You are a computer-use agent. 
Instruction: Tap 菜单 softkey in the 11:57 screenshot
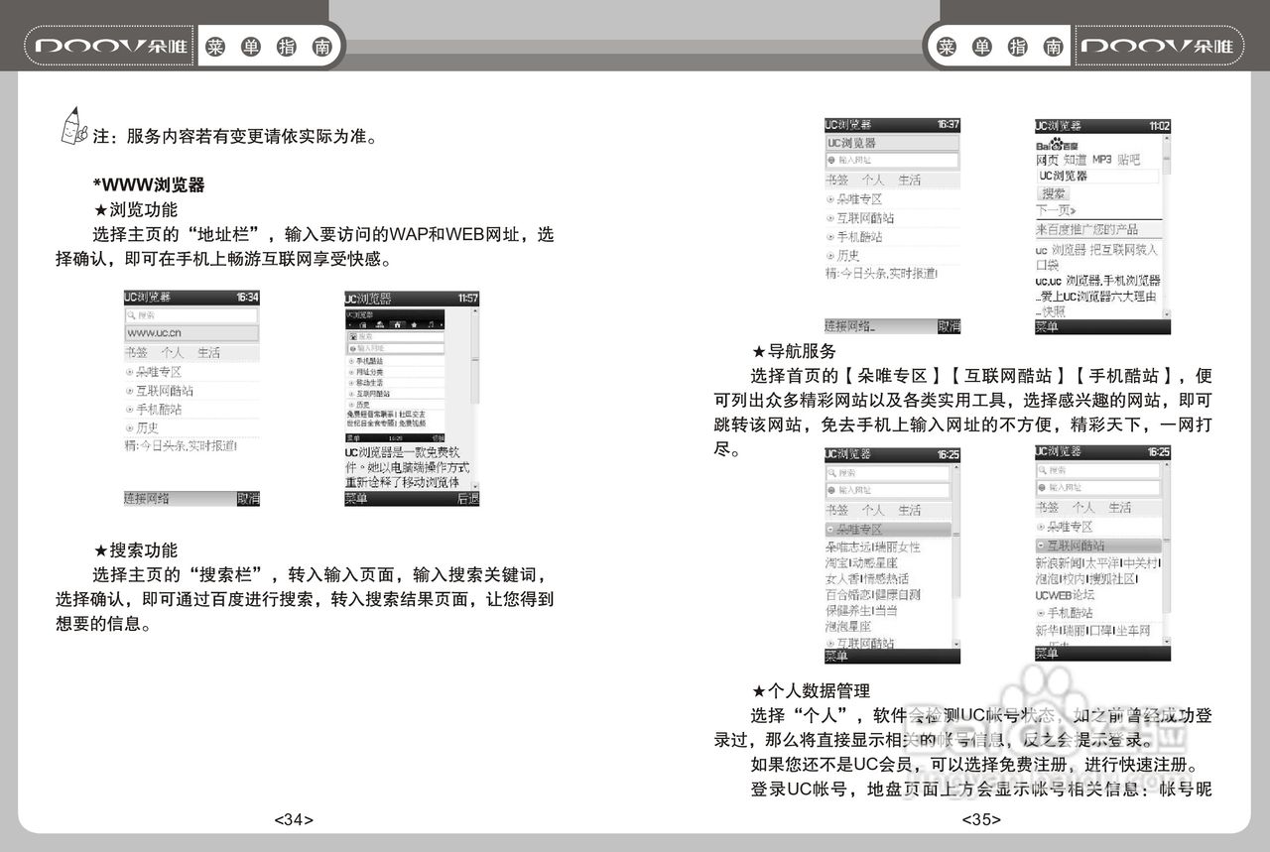pos(356,499)
